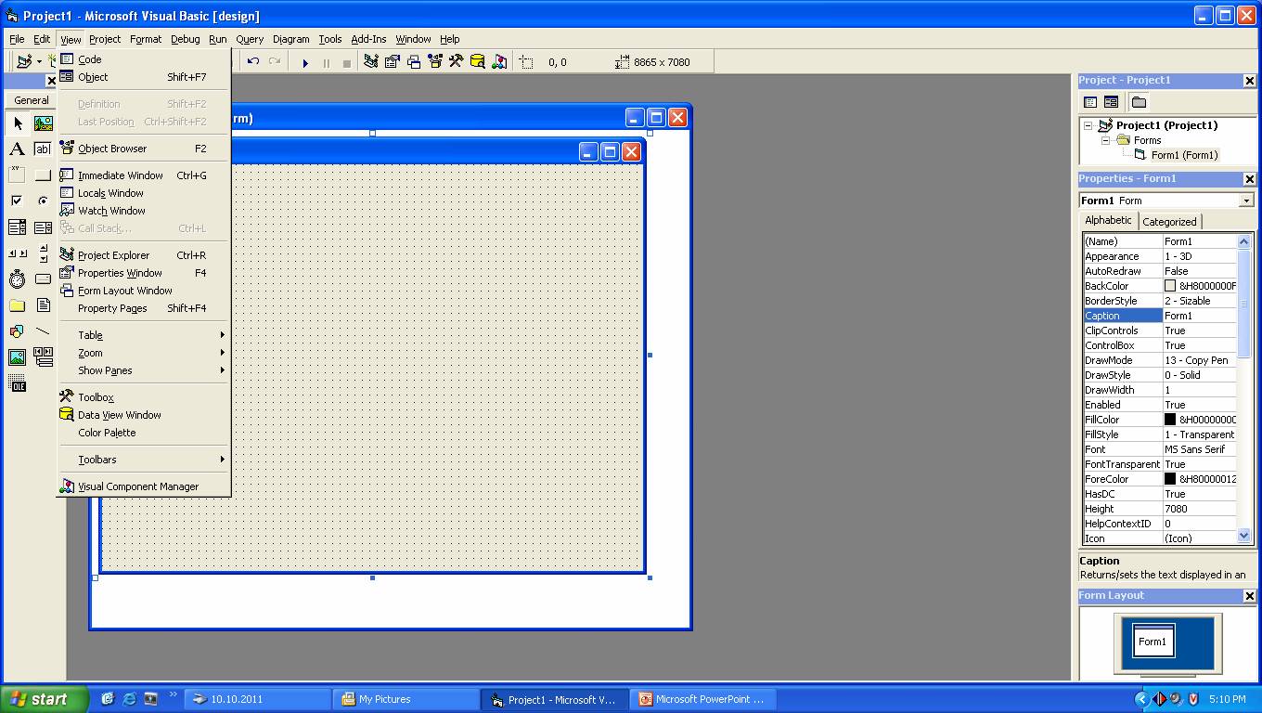Image resolution: width=1262 pixels, height=713 pixels.
Task: Choose Color Palette from View menu
Action: coord(144,433)
